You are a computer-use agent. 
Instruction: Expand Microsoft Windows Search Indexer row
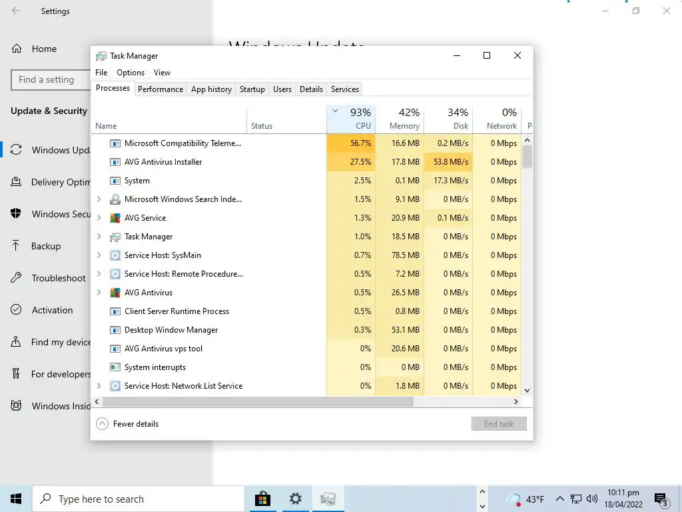(99, 199)
